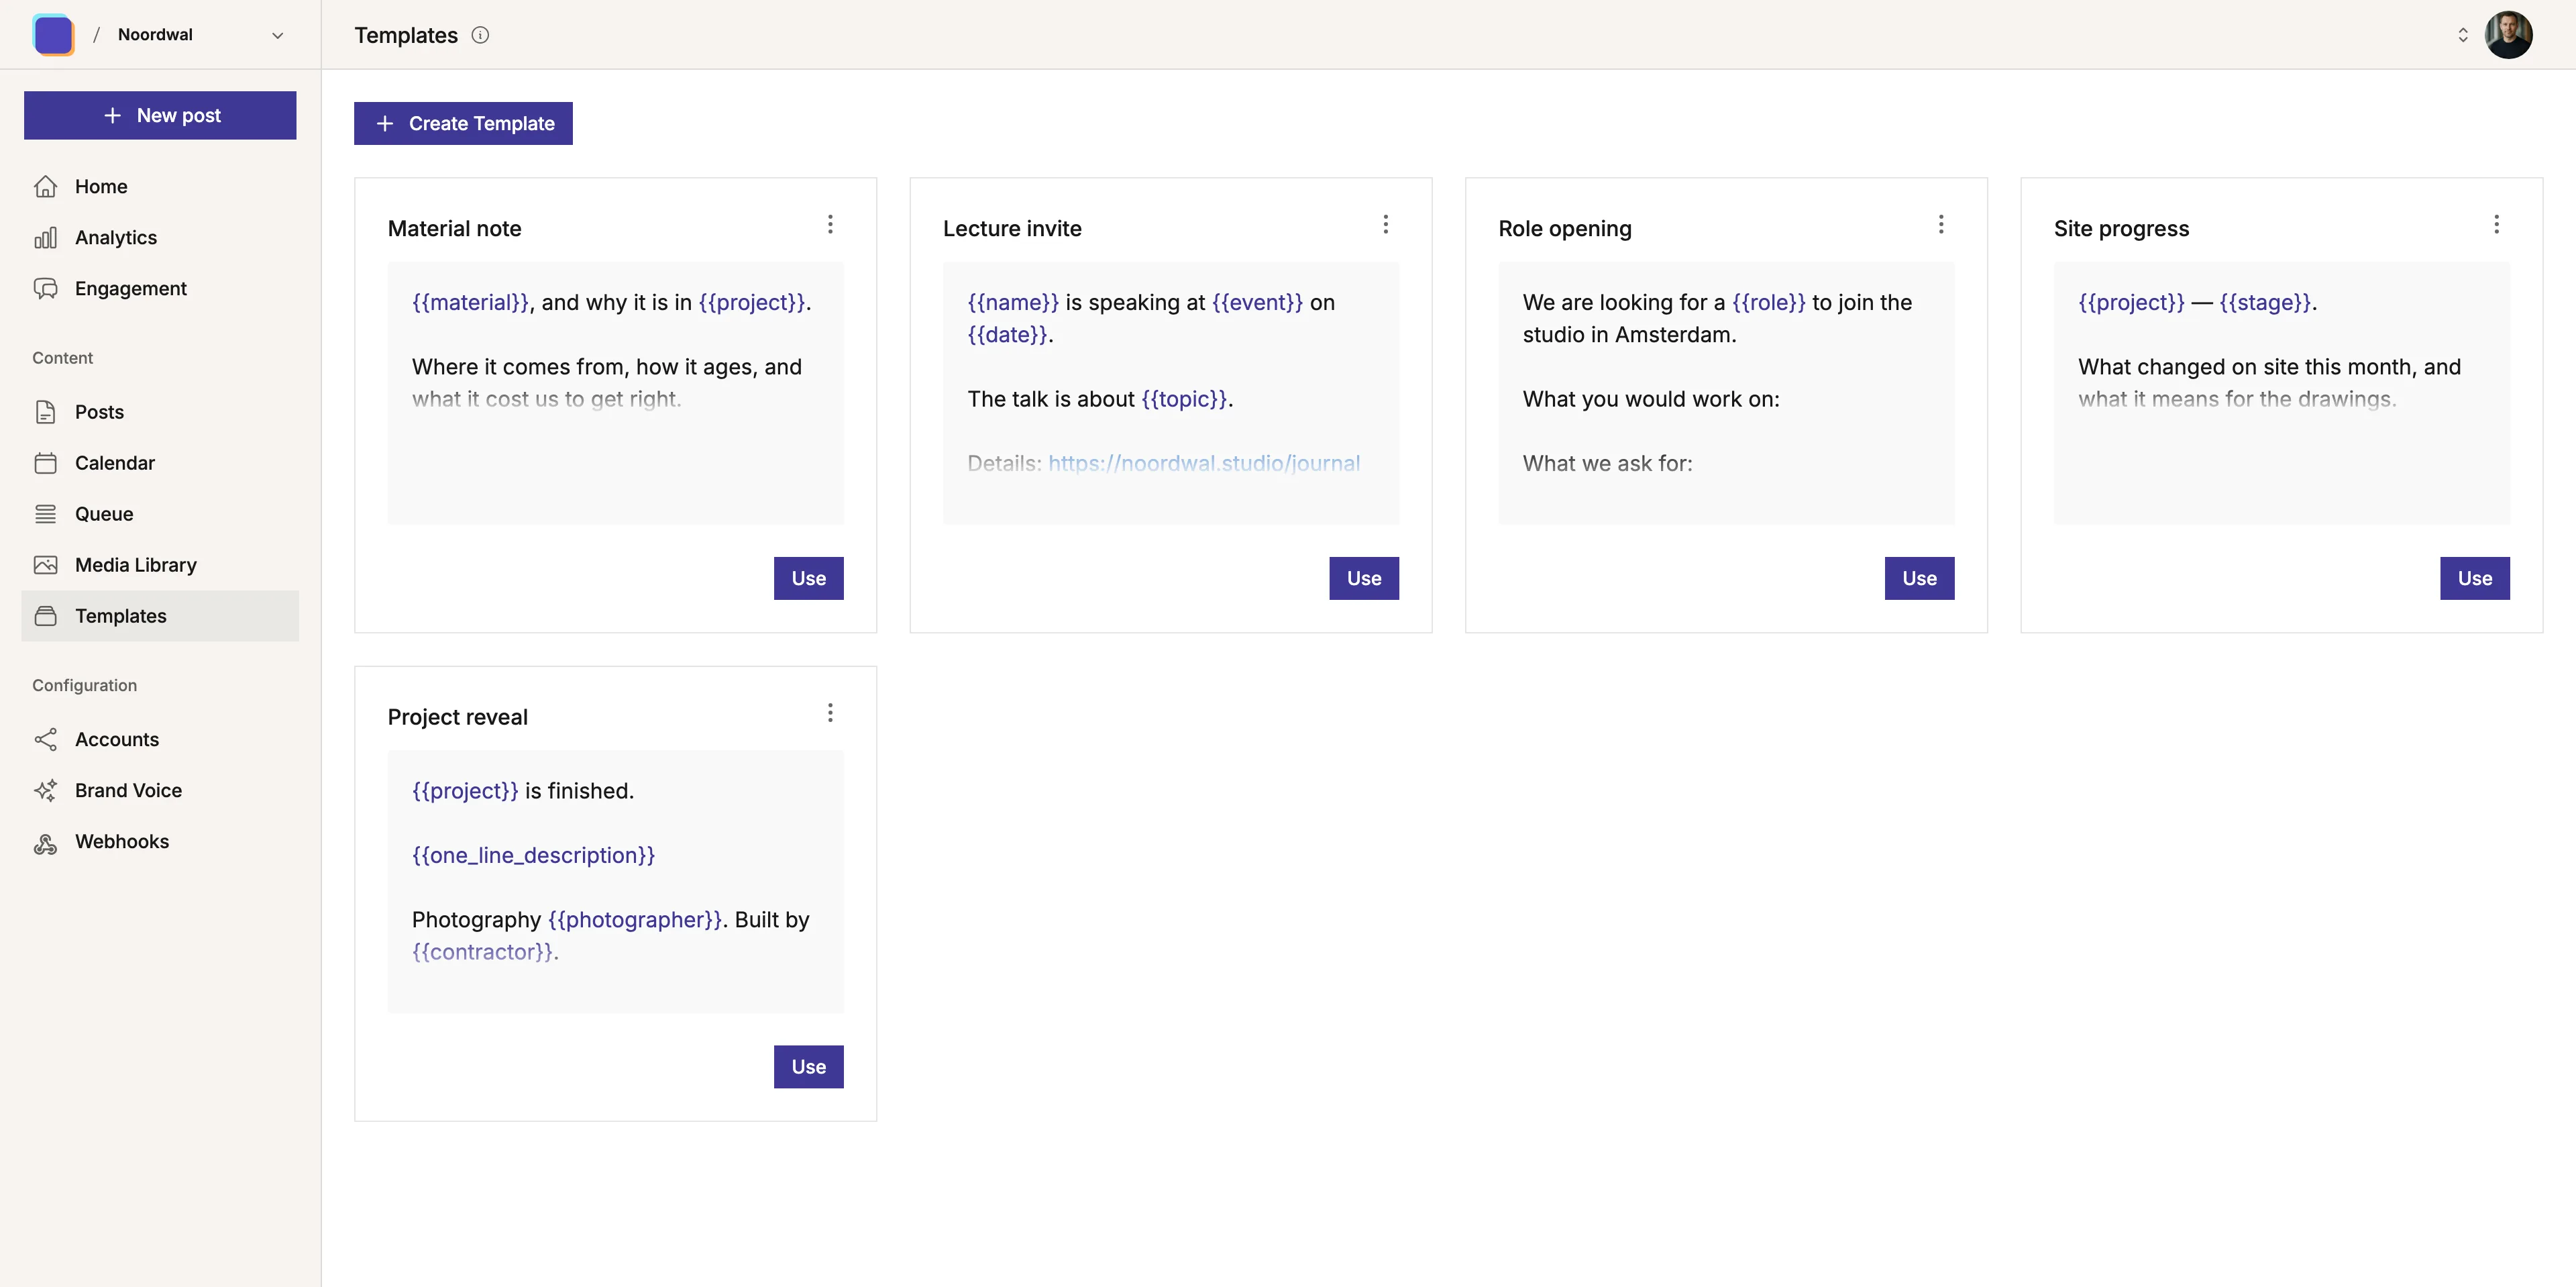Click the Posts document icon
Viewport: 2576px width, 1287px height.
point(46,412)
